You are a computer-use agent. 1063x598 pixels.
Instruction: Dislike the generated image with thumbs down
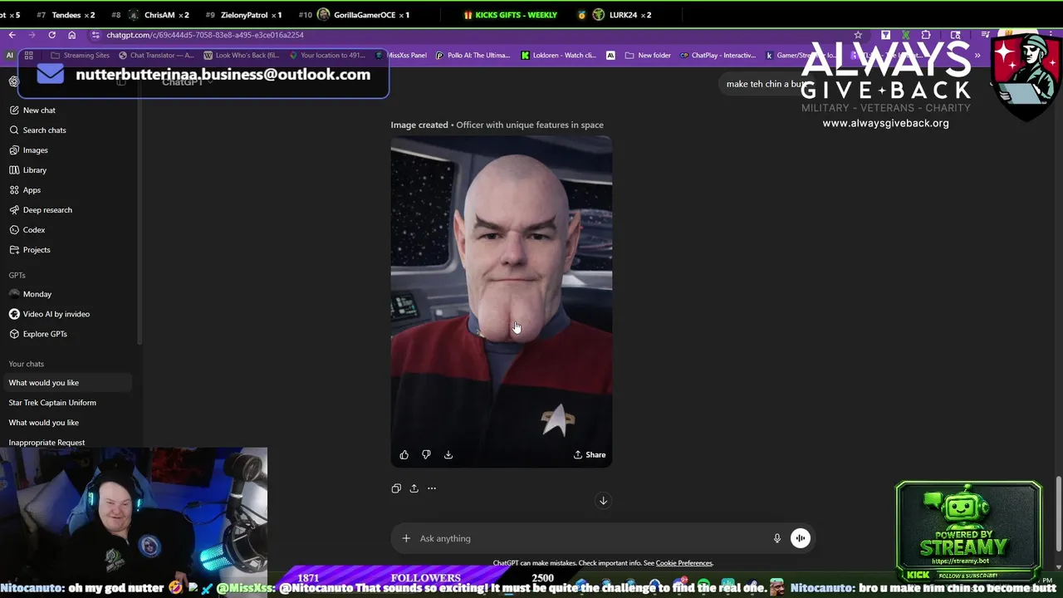426,455
